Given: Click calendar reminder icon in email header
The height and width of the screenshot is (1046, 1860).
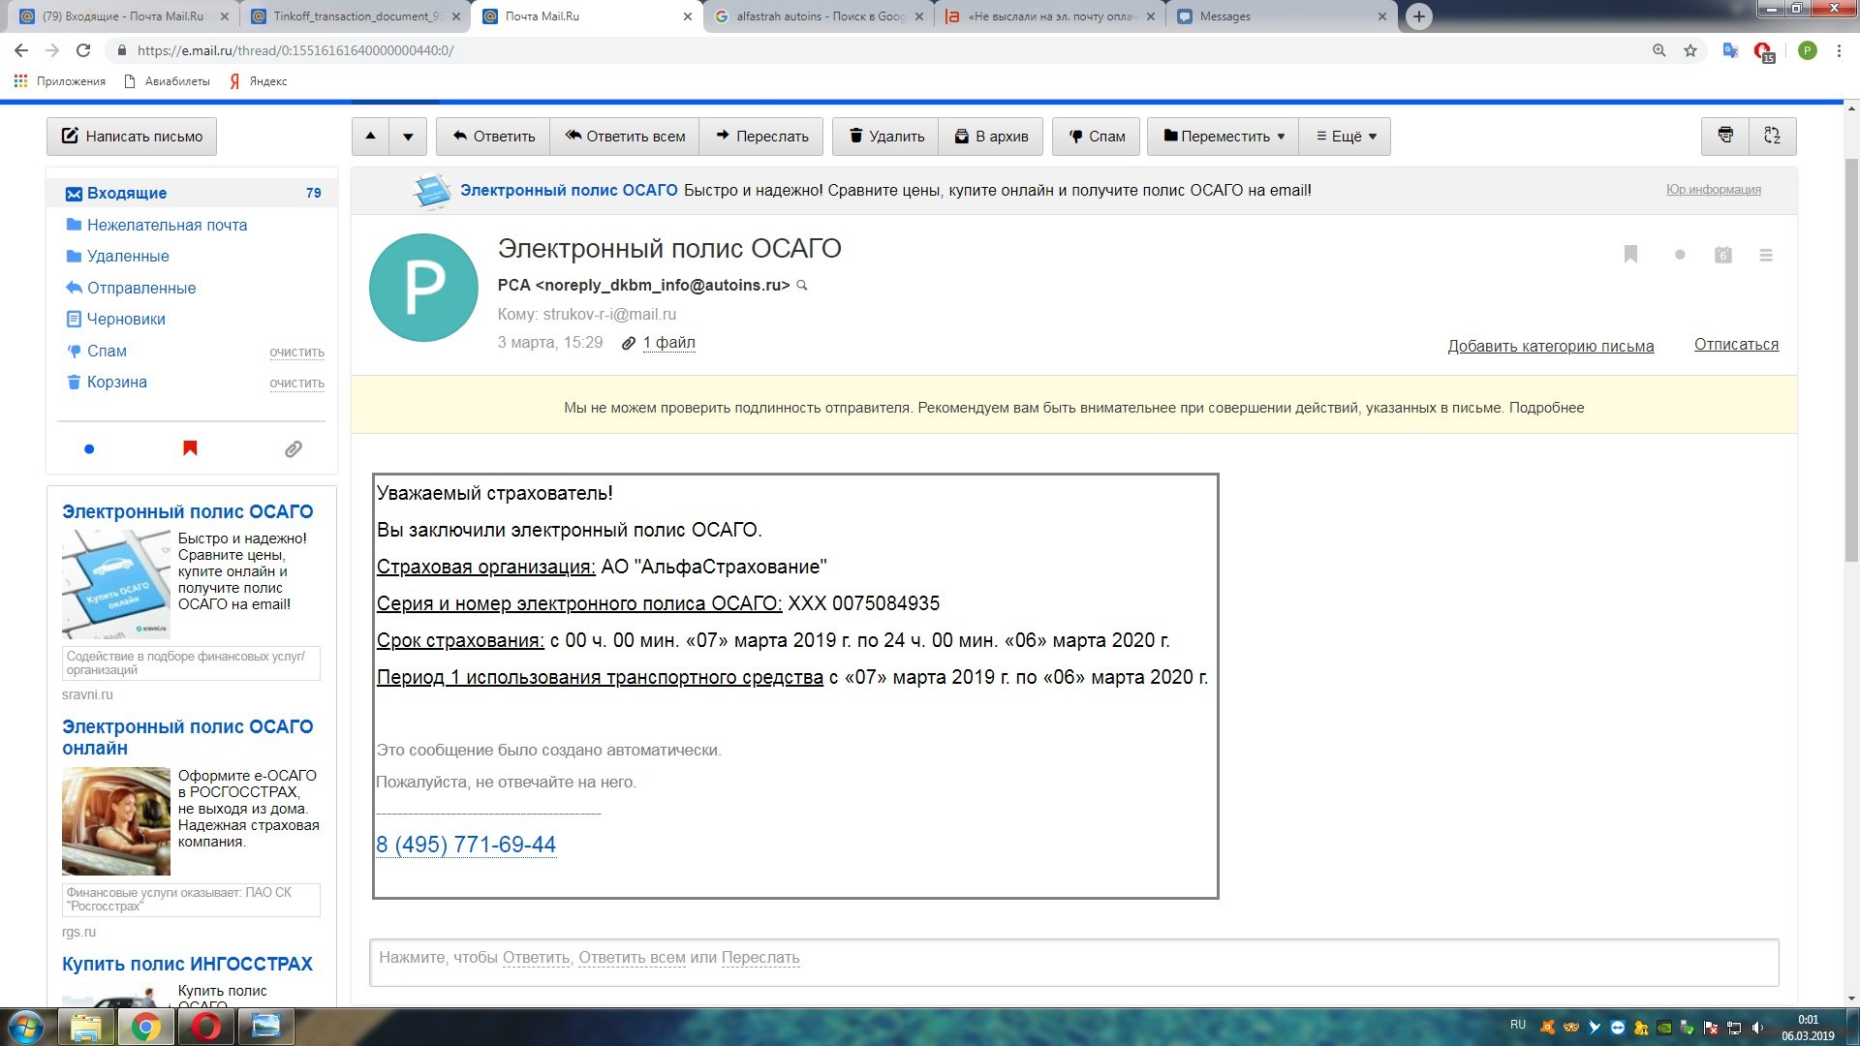Looking at the screenshot, I should point(1722,255).
